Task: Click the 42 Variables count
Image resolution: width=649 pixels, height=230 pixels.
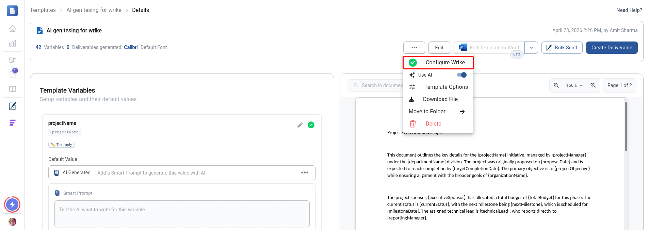Action: 50,47
